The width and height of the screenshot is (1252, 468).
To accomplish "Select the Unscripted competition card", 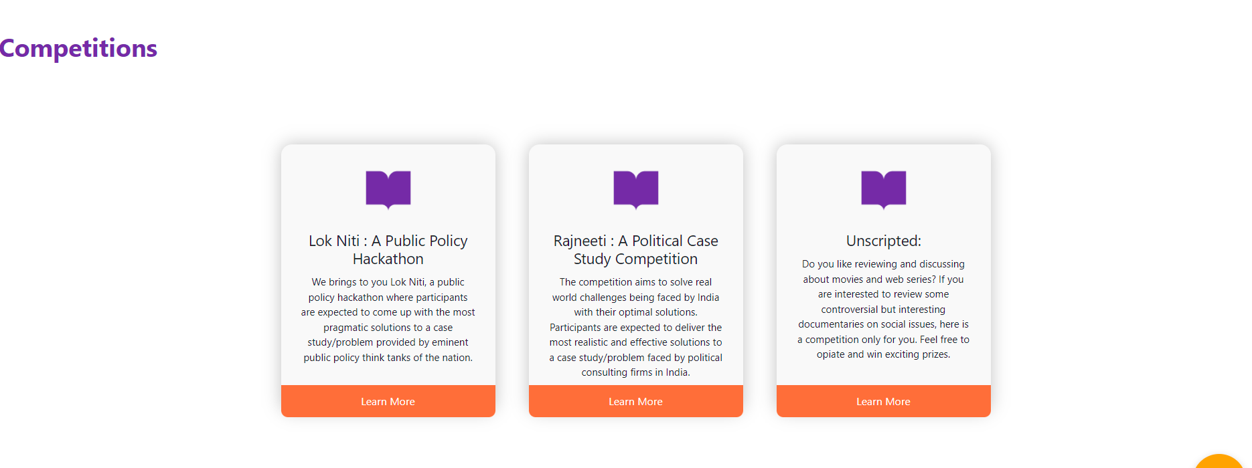I will click(x=883, y=279).
